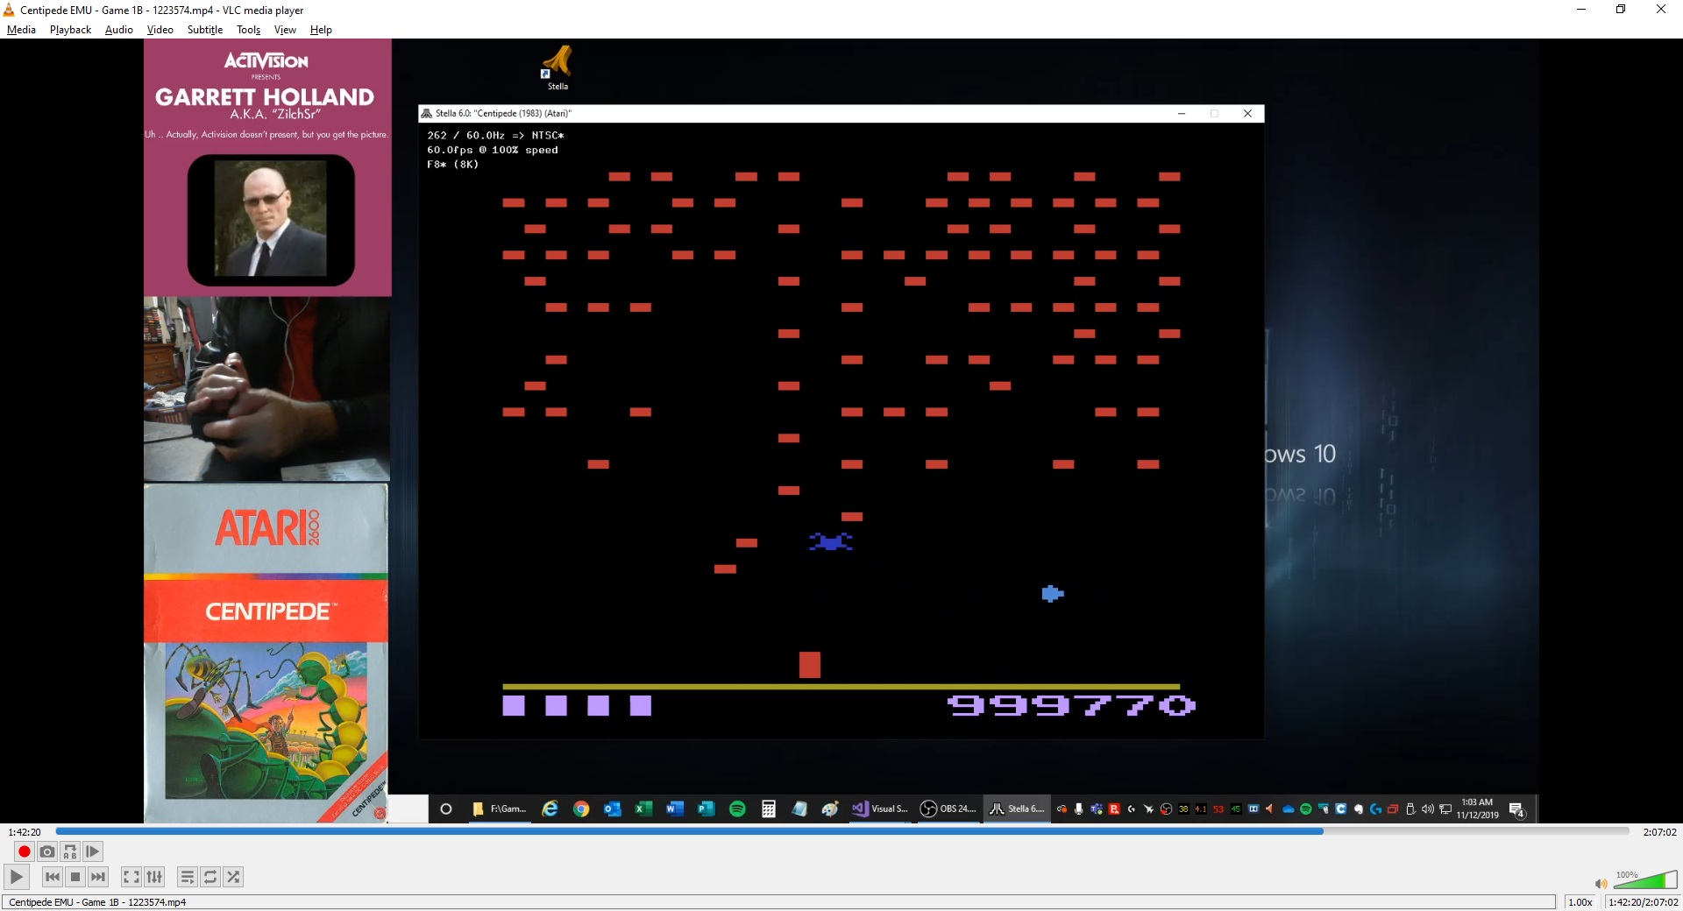Open the Subtitle menu
1683x911 pixels.
(205, 30)
